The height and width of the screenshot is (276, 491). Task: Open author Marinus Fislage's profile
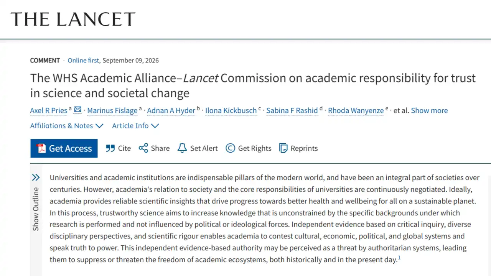112,110
